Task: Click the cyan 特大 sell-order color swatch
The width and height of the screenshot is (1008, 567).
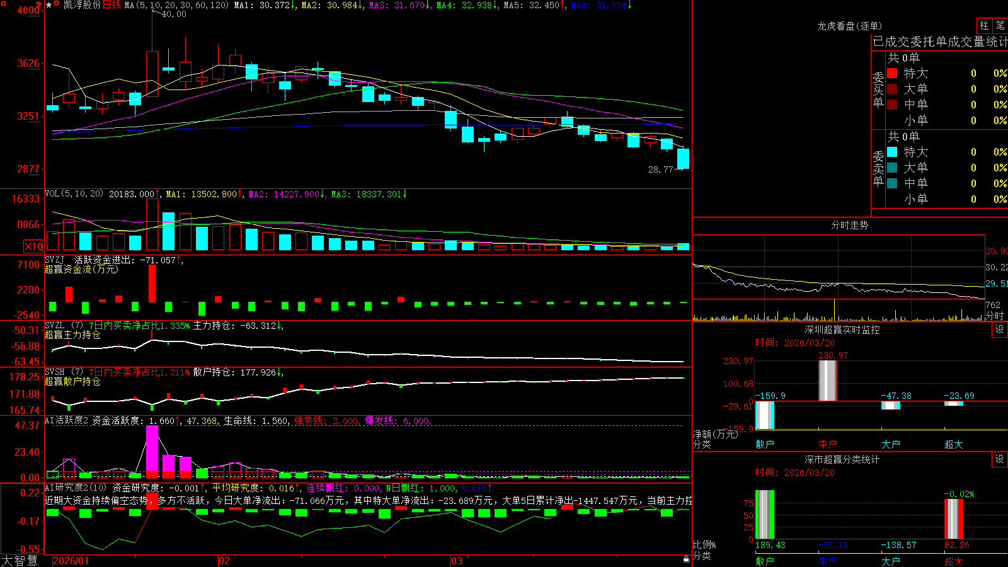Action: [x=892, y=152]
